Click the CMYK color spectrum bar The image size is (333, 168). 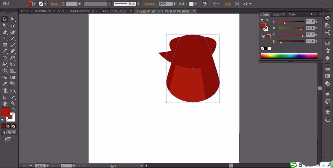point(289,56)
